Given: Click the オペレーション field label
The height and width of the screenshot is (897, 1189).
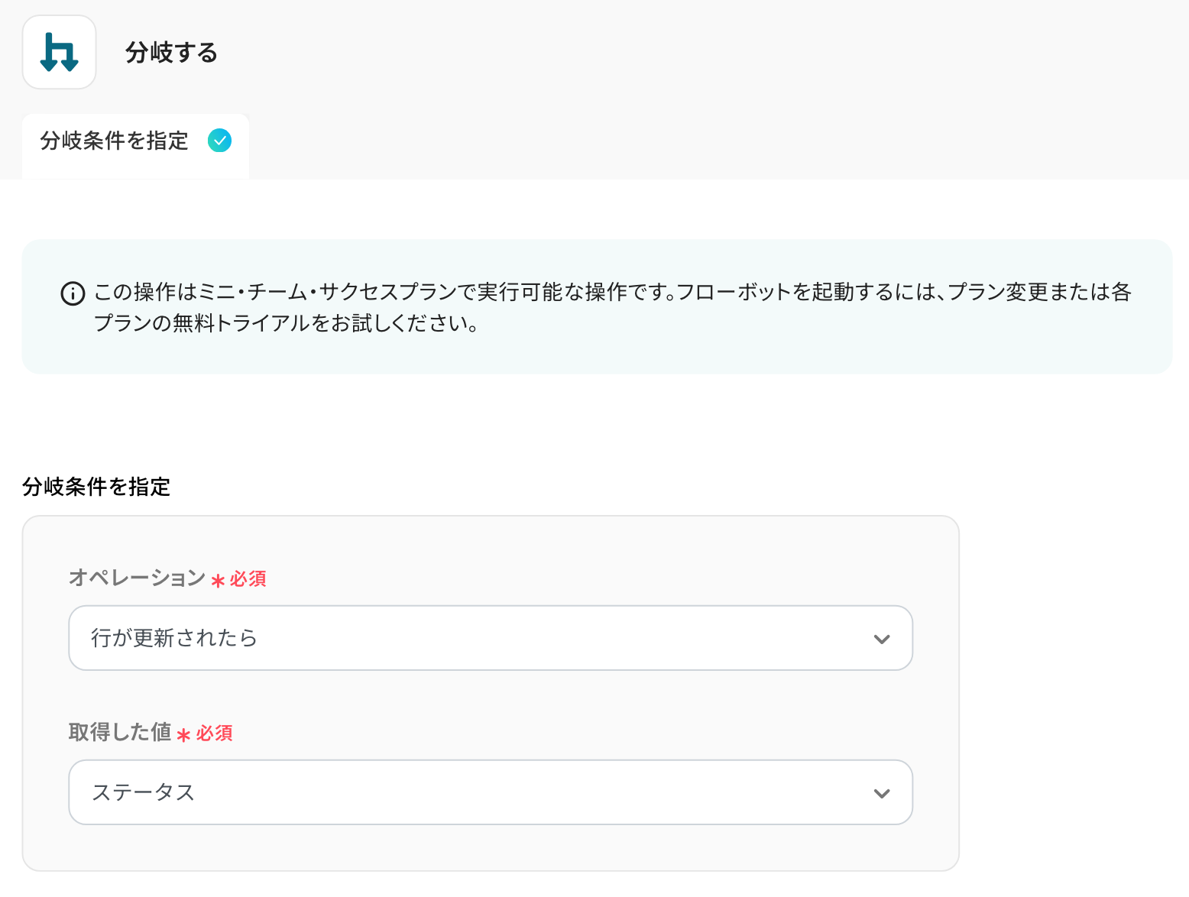Looking at the screenshot, I should pyautogui.click(x=138, y=578).
